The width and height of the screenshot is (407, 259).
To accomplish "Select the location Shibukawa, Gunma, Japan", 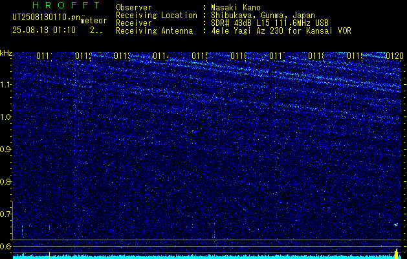I will (x=263, y=16).
